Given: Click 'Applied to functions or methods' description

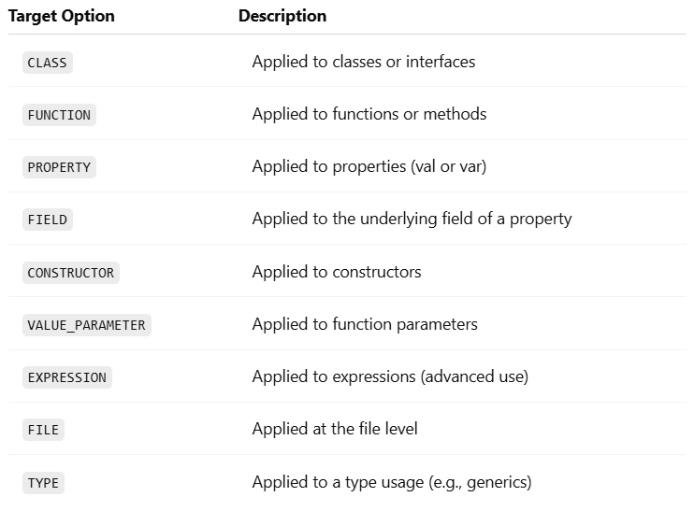Looking at the screenshot, I should pyautogui.click(x=369, y=114).
